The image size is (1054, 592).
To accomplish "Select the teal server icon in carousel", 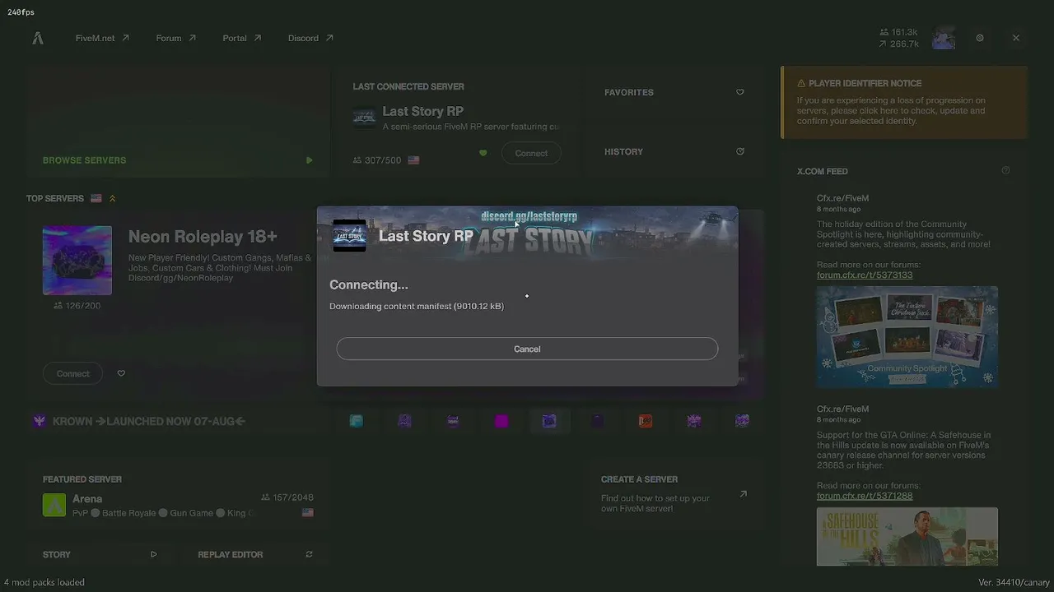I will pos(356,421).
